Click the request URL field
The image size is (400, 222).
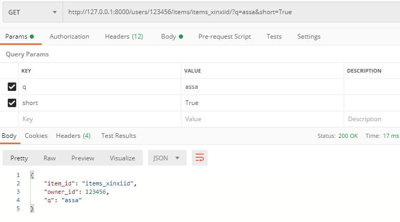click(x=229, y=12)
